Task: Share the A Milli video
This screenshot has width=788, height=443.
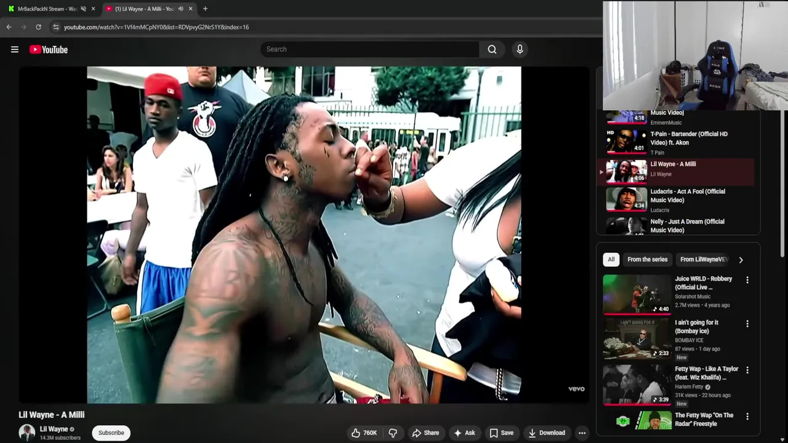Action: [x=425, y=433]
